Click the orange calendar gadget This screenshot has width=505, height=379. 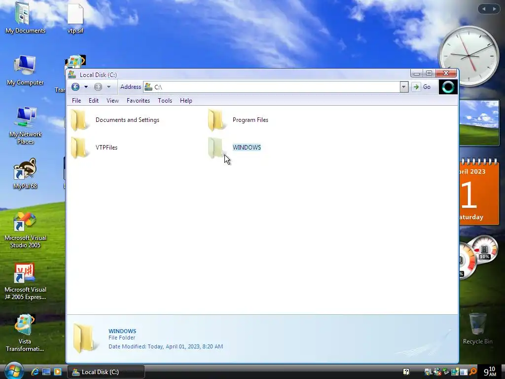(479, 192)
